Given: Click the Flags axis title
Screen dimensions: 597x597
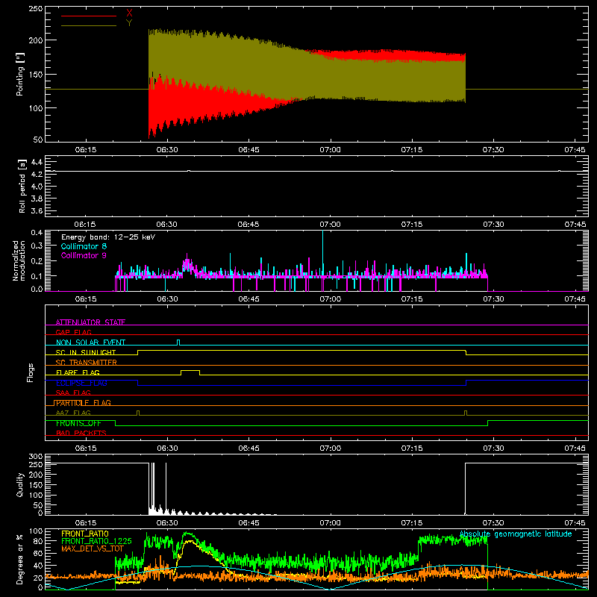Looking at the screenshot, I should 31,372.
